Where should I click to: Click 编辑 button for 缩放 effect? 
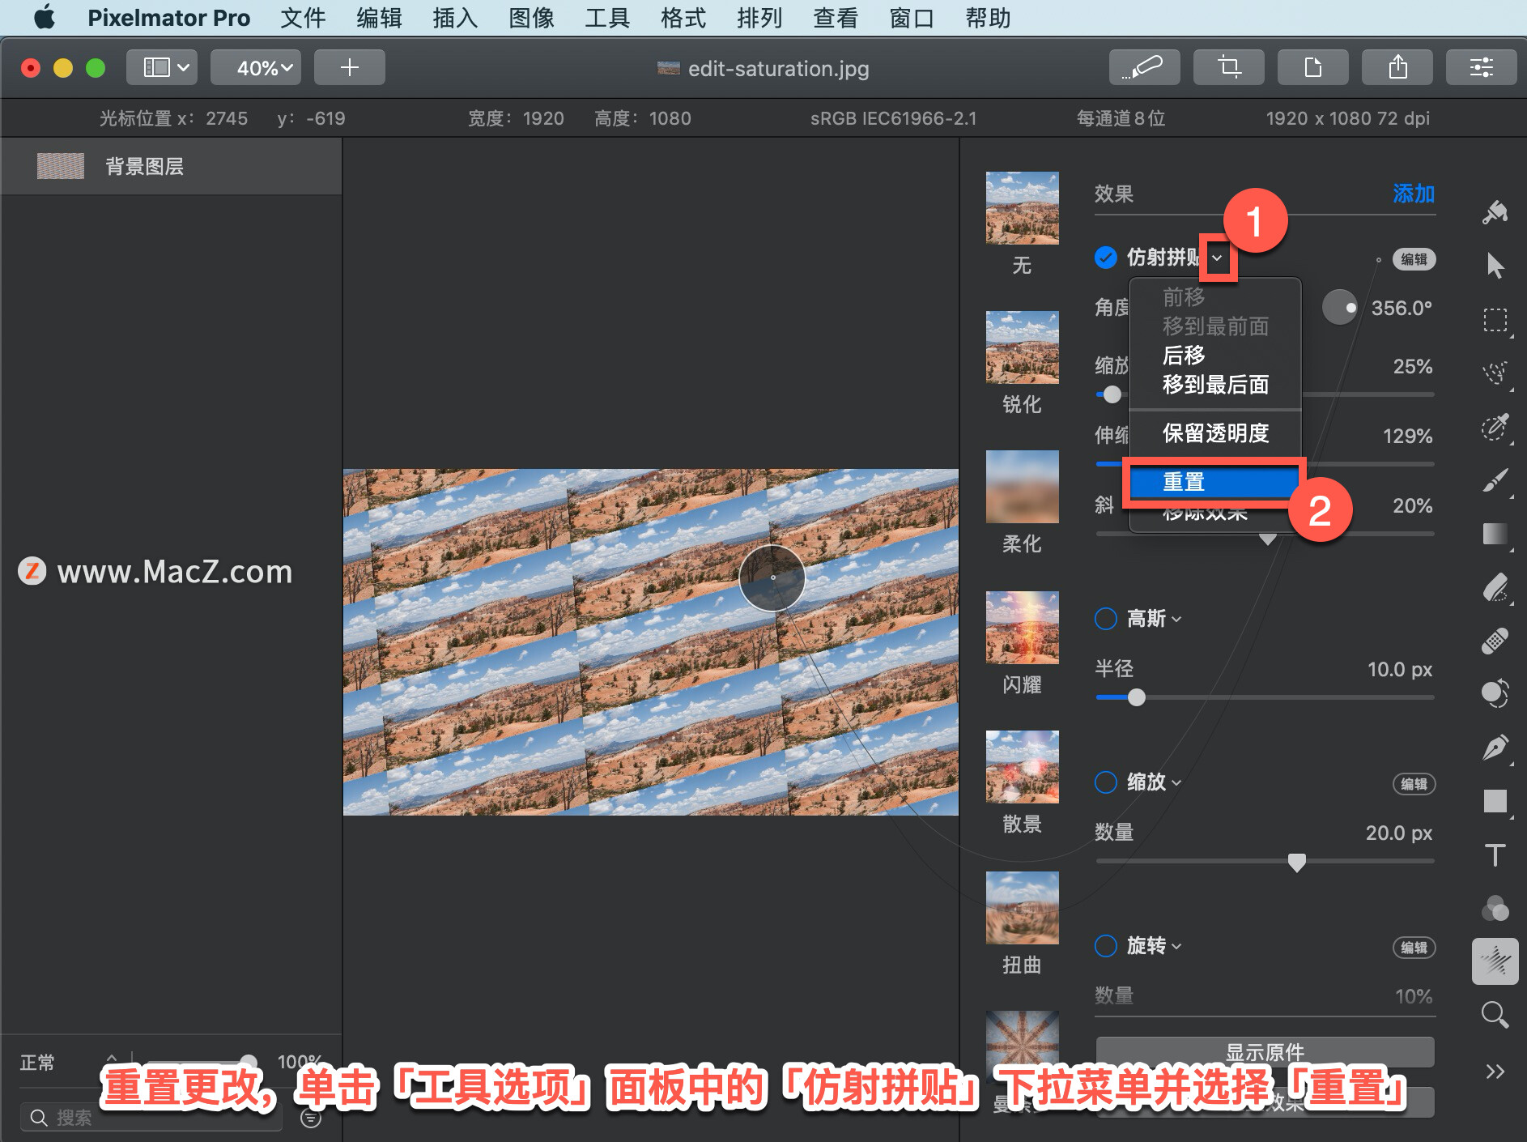pyautogui.click(x=1414, y=784)
